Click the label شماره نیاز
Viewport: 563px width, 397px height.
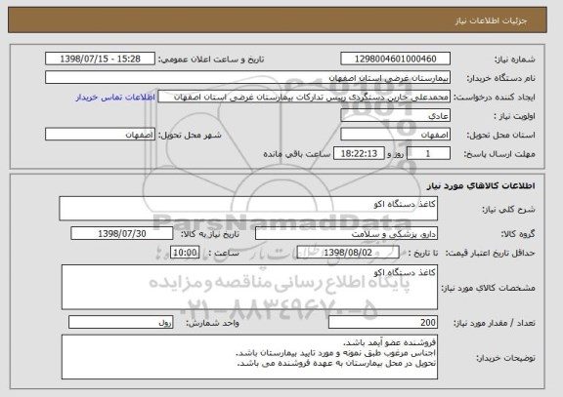coord(514,60)
